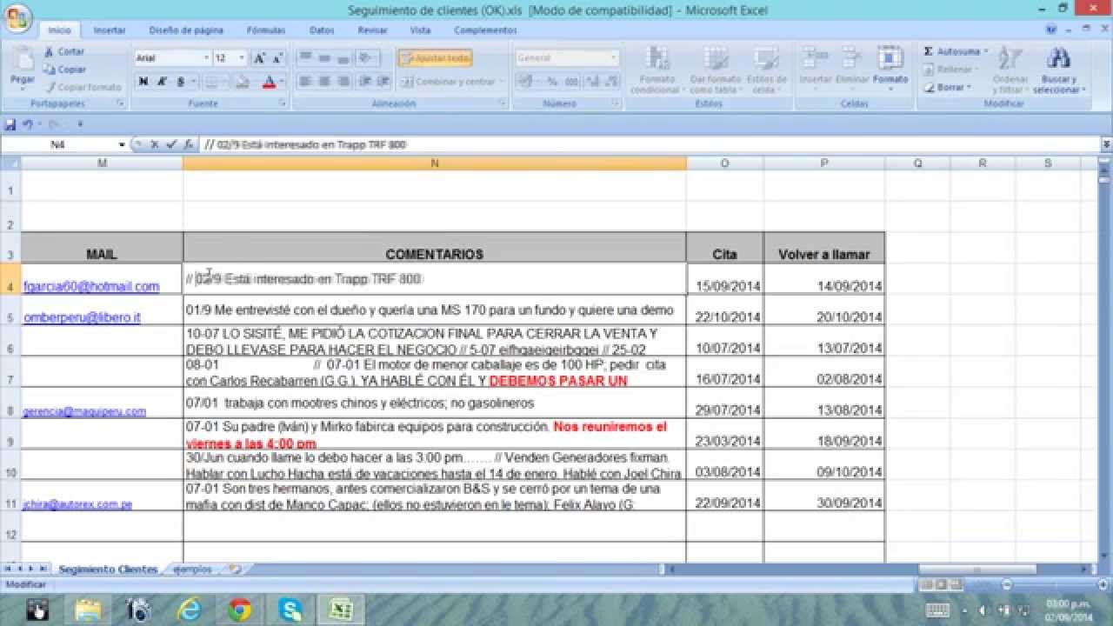Switch to the Vista tab

coord(420,30)
